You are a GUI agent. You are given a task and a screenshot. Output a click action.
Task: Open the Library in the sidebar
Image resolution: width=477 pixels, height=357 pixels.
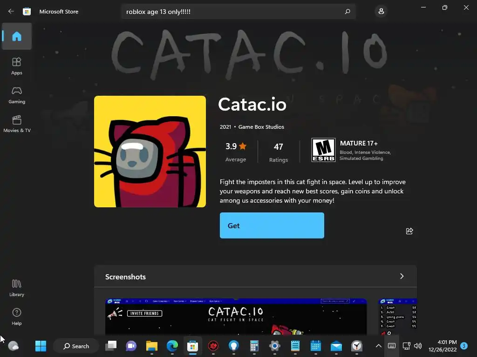[x=17, y=288]
